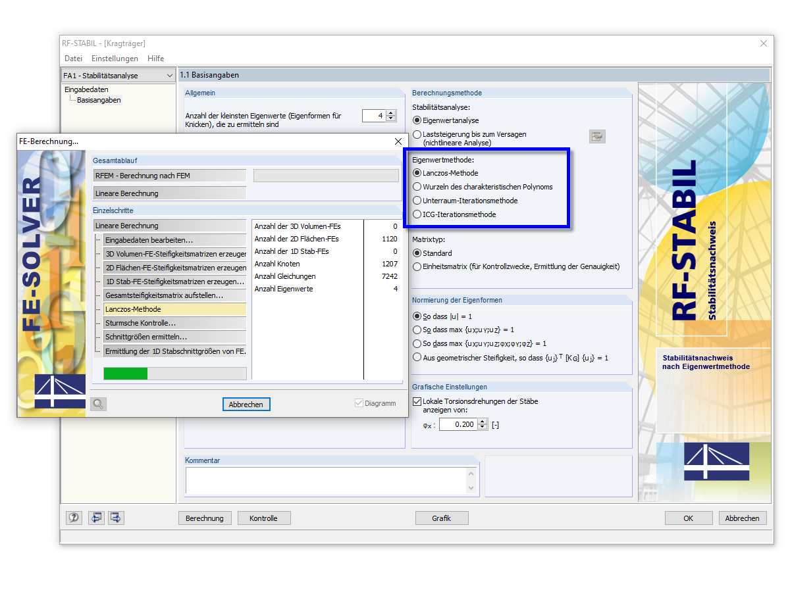Select normalization So dass |u| = 1

(417, 316)
